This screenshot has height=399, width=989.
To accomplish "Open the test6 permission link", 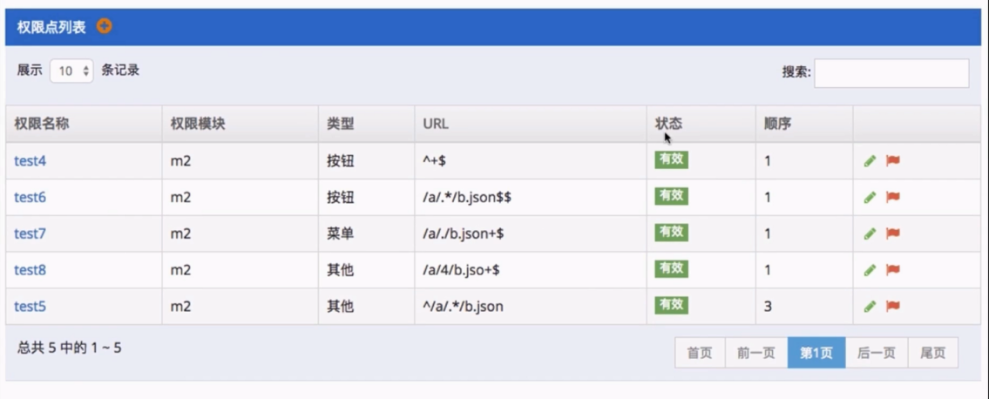I will pos(30,198).
